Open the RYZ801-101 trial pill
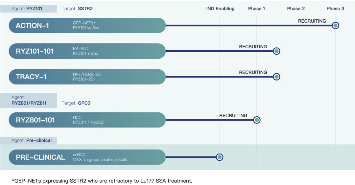This screenshot has width=355, height=185. (x=87, y=120)
